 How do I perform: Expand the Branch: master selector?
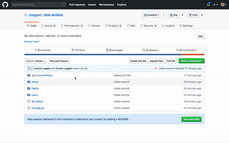coord(35,61)
